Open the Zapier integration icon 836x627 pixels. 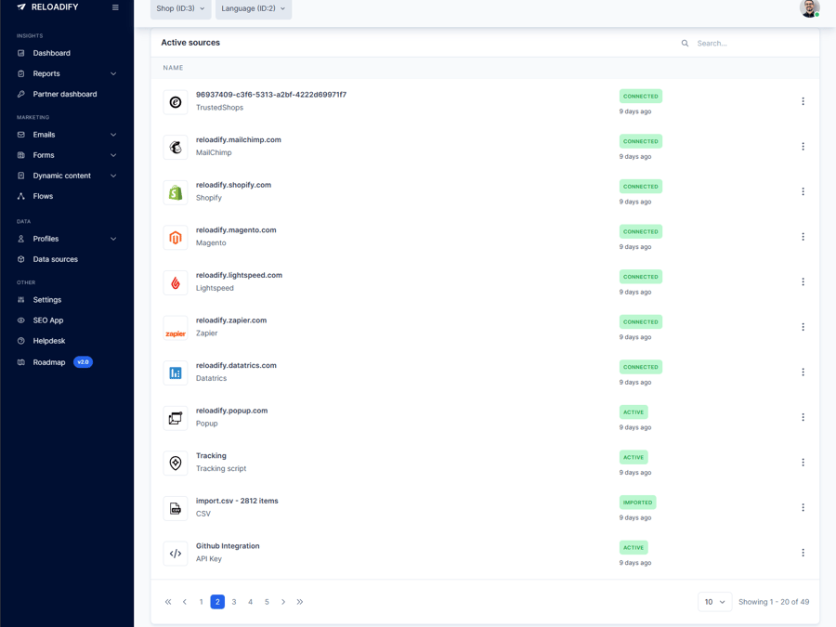pos(175,327)
